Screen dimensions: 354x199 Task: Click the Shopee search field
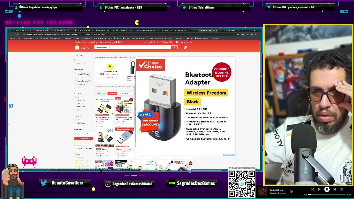132,47
